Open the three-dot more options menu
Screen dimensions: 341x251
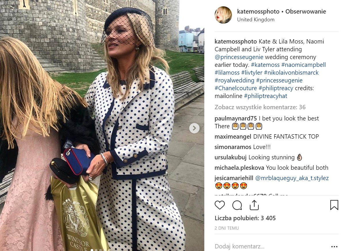pyautogui.click(x=334, y=247)
